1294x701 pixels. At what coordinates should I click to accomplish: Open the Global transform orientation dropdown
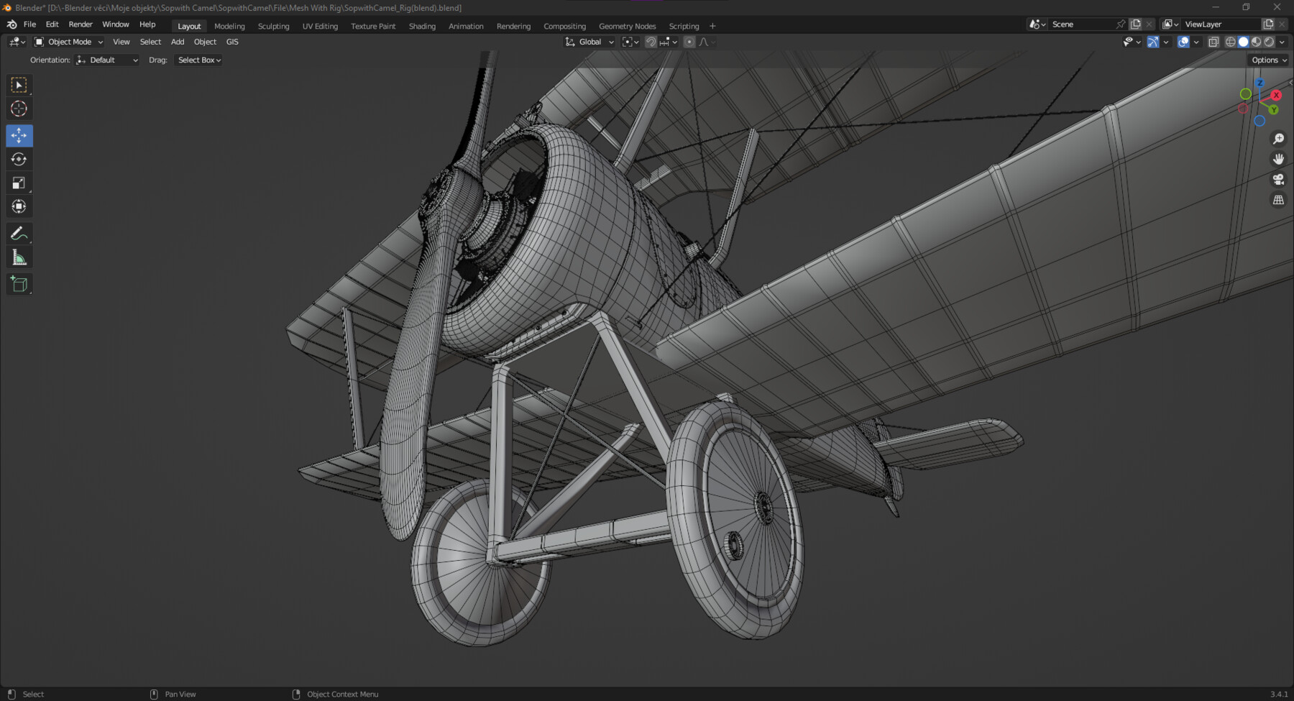(589, 41)
